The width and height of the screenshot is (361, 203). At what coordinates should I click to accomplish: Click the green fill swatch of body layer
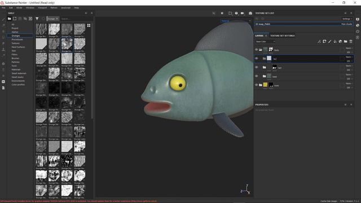(x=265, y=50)
